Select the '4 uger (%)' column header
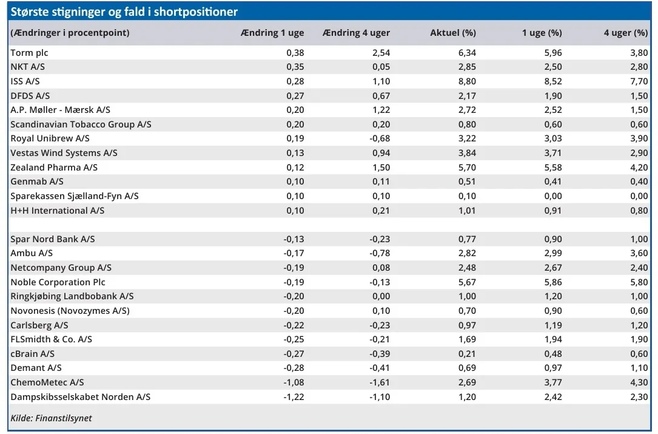 625,33
